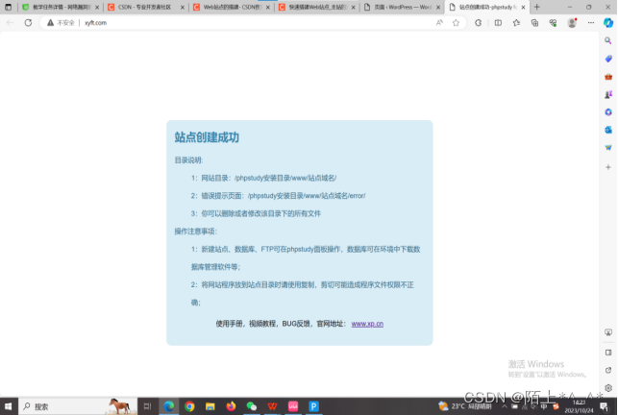Click the 目录说明 label
618x415 pixels.
click(x=188, y=160)
